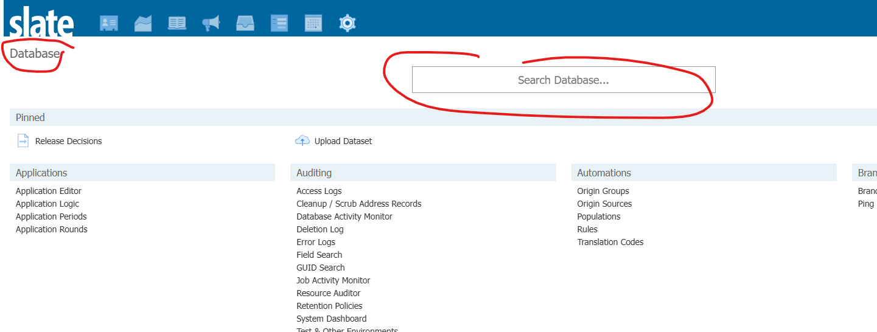This screenshot has width=877, height=332.
Task: Open the Deliver megaphone icon
Action: coord(211,24)
